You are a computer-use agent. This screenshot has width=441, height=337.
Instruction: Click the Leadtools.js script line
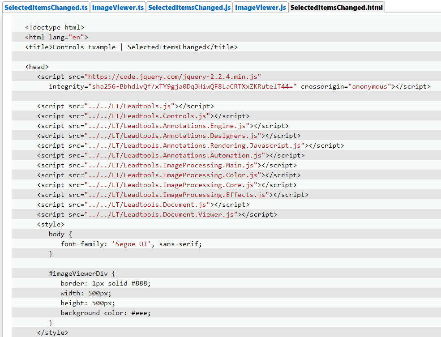point(125,106)
